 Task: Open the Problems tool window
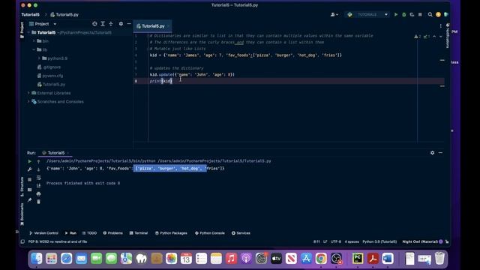(113, 233)
